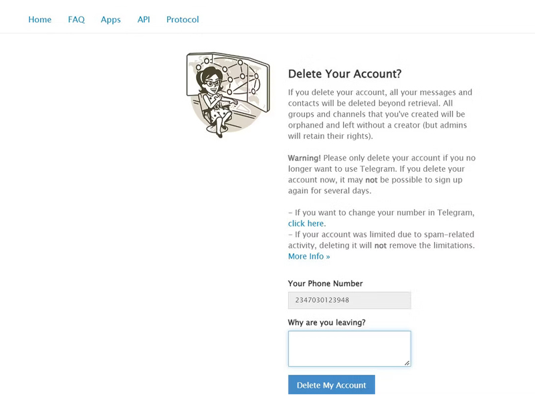Open the 'More Info »' link

coord(309,256)
